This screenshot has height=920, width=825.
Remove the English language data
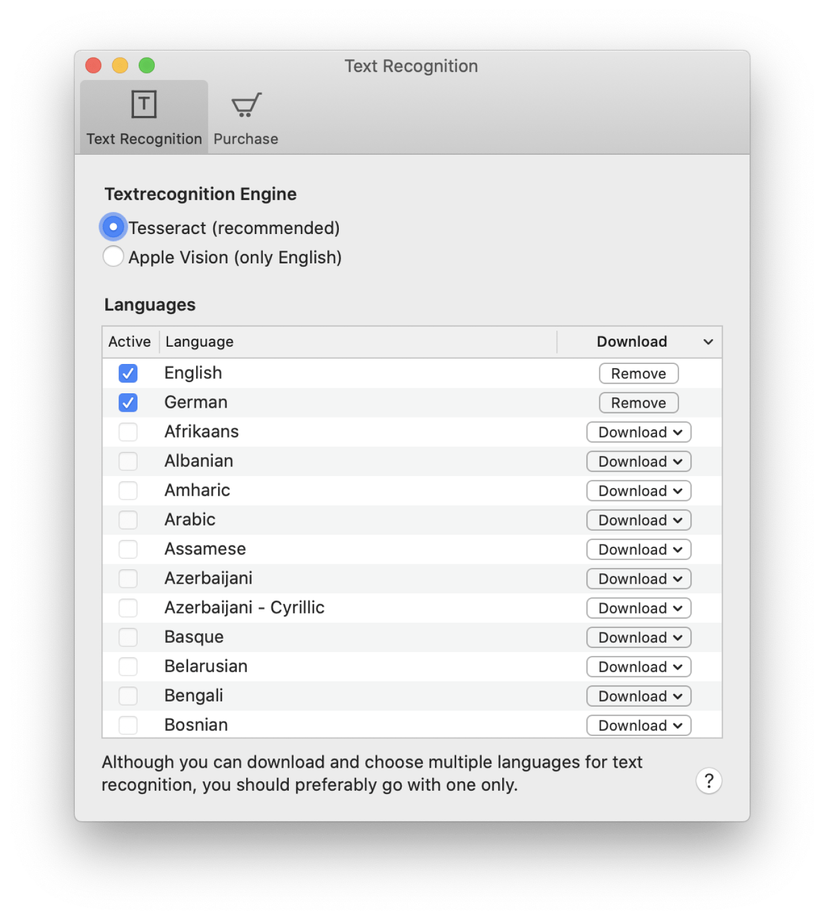click(x=639, y=373)
